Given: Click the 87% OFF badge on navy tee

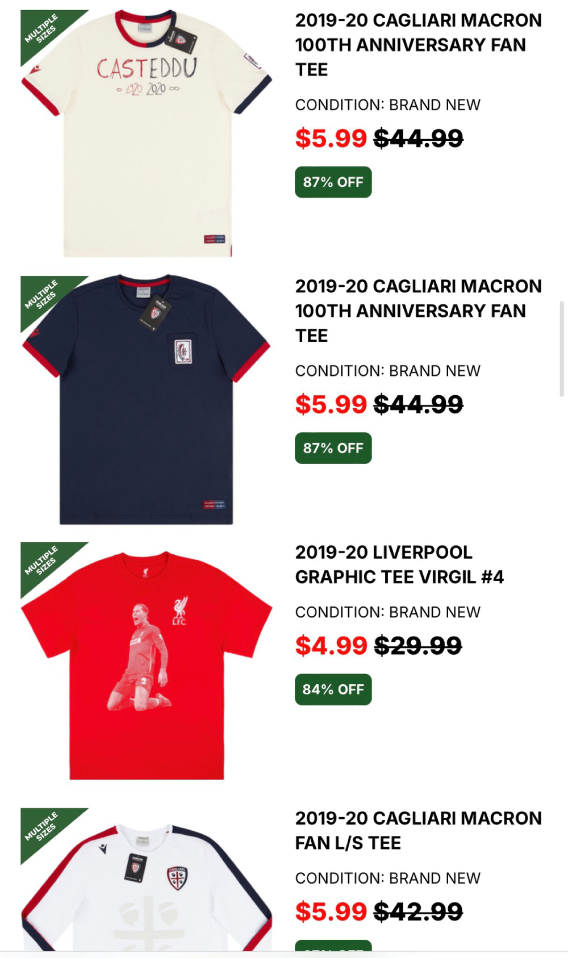Looking at the screenshot, I should click(x=333, y=448).
